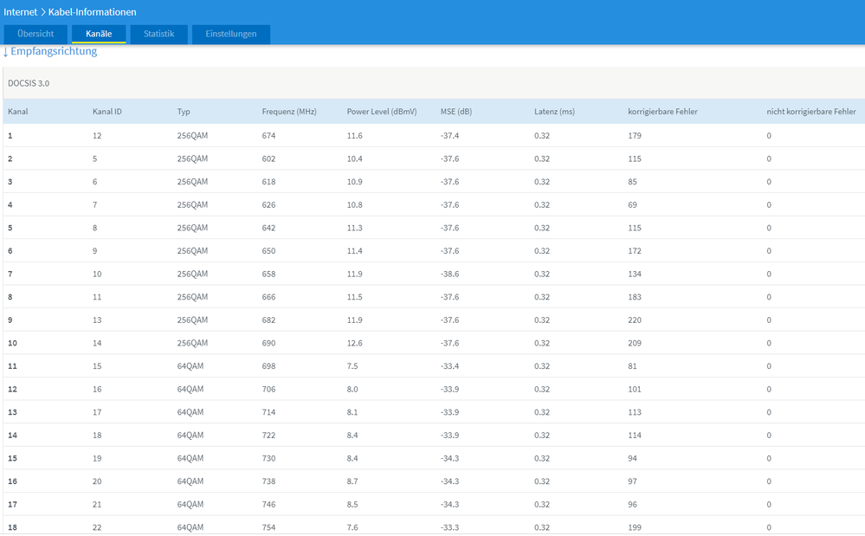865x536 pixels.
Task: Click the 12.6 dBmV power level value
Action: pyautogui.click(x=355, y=343)
